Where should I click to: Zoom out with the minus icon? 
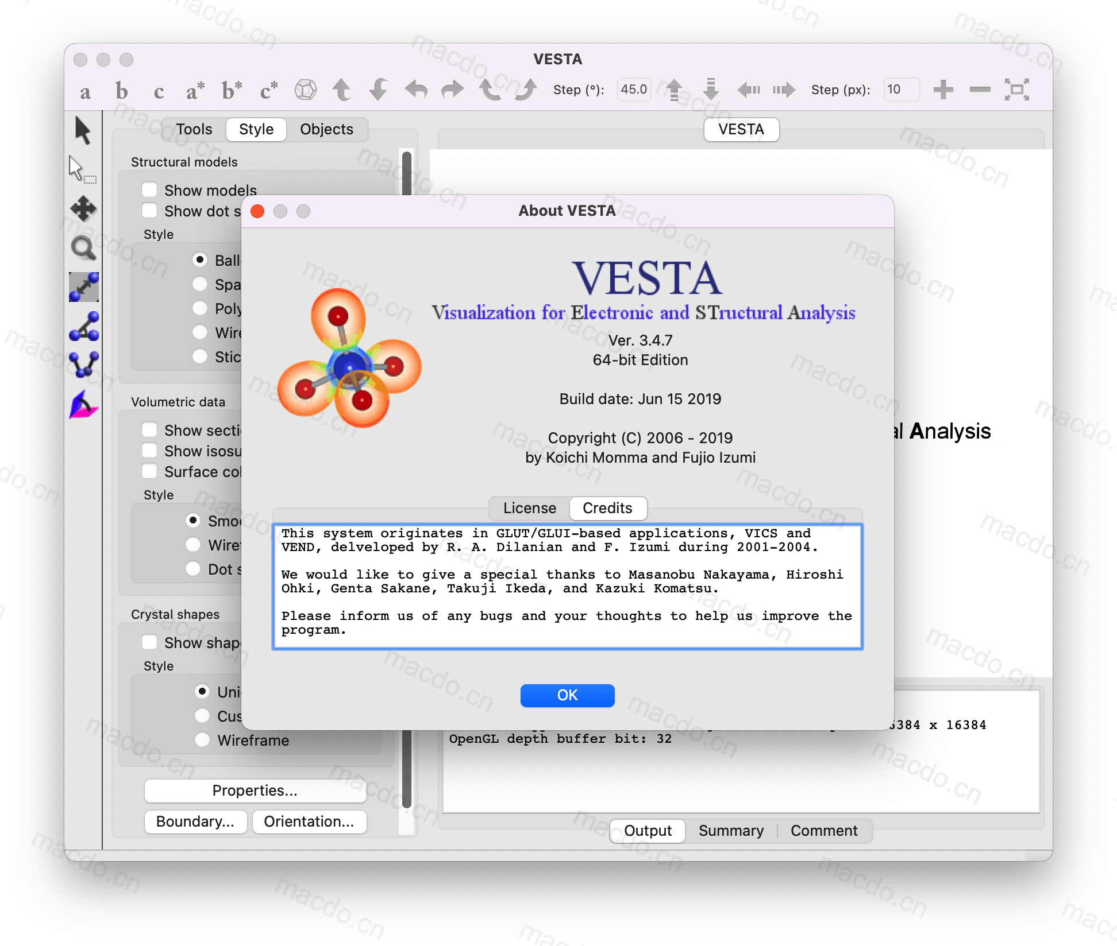980,90
